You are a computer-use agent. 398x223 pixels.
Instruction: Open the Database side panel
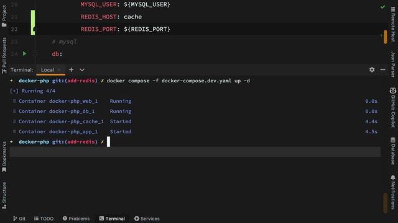tap(393, 151)
